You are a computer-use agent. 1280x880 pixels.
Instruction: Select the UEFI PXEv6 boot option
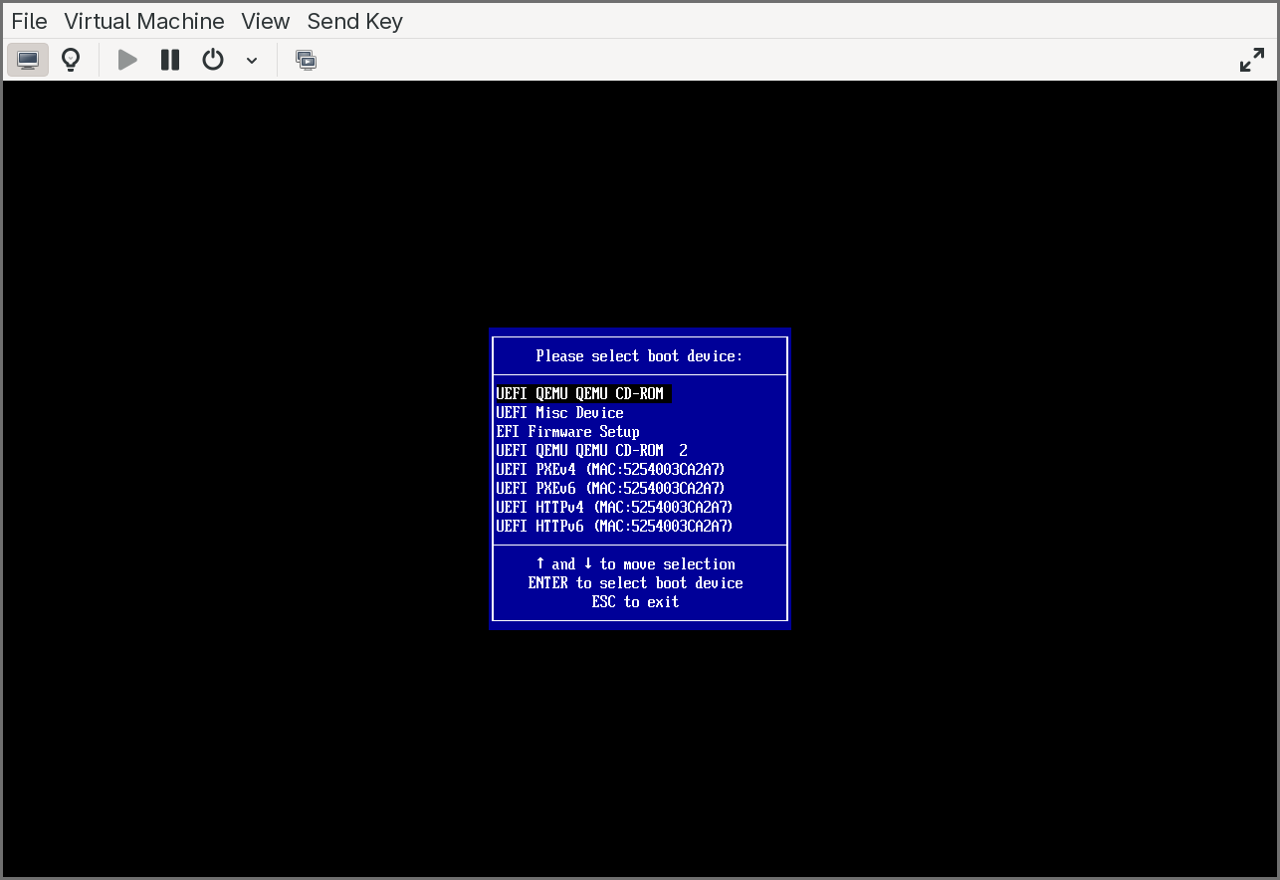[610, 488]
